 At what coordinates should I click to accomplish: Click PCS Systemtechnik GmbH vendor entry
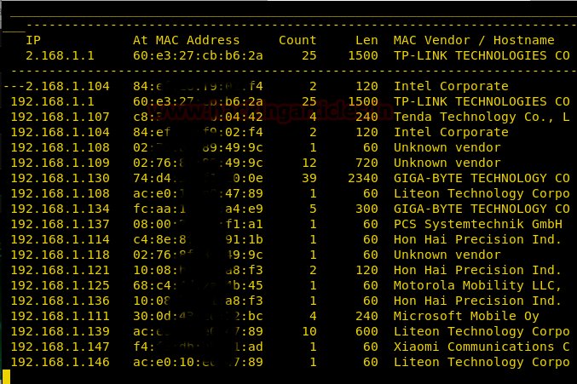477,224
